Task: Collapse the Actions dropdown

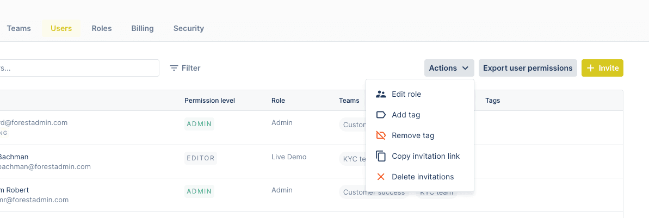Action: click(449, 68)
